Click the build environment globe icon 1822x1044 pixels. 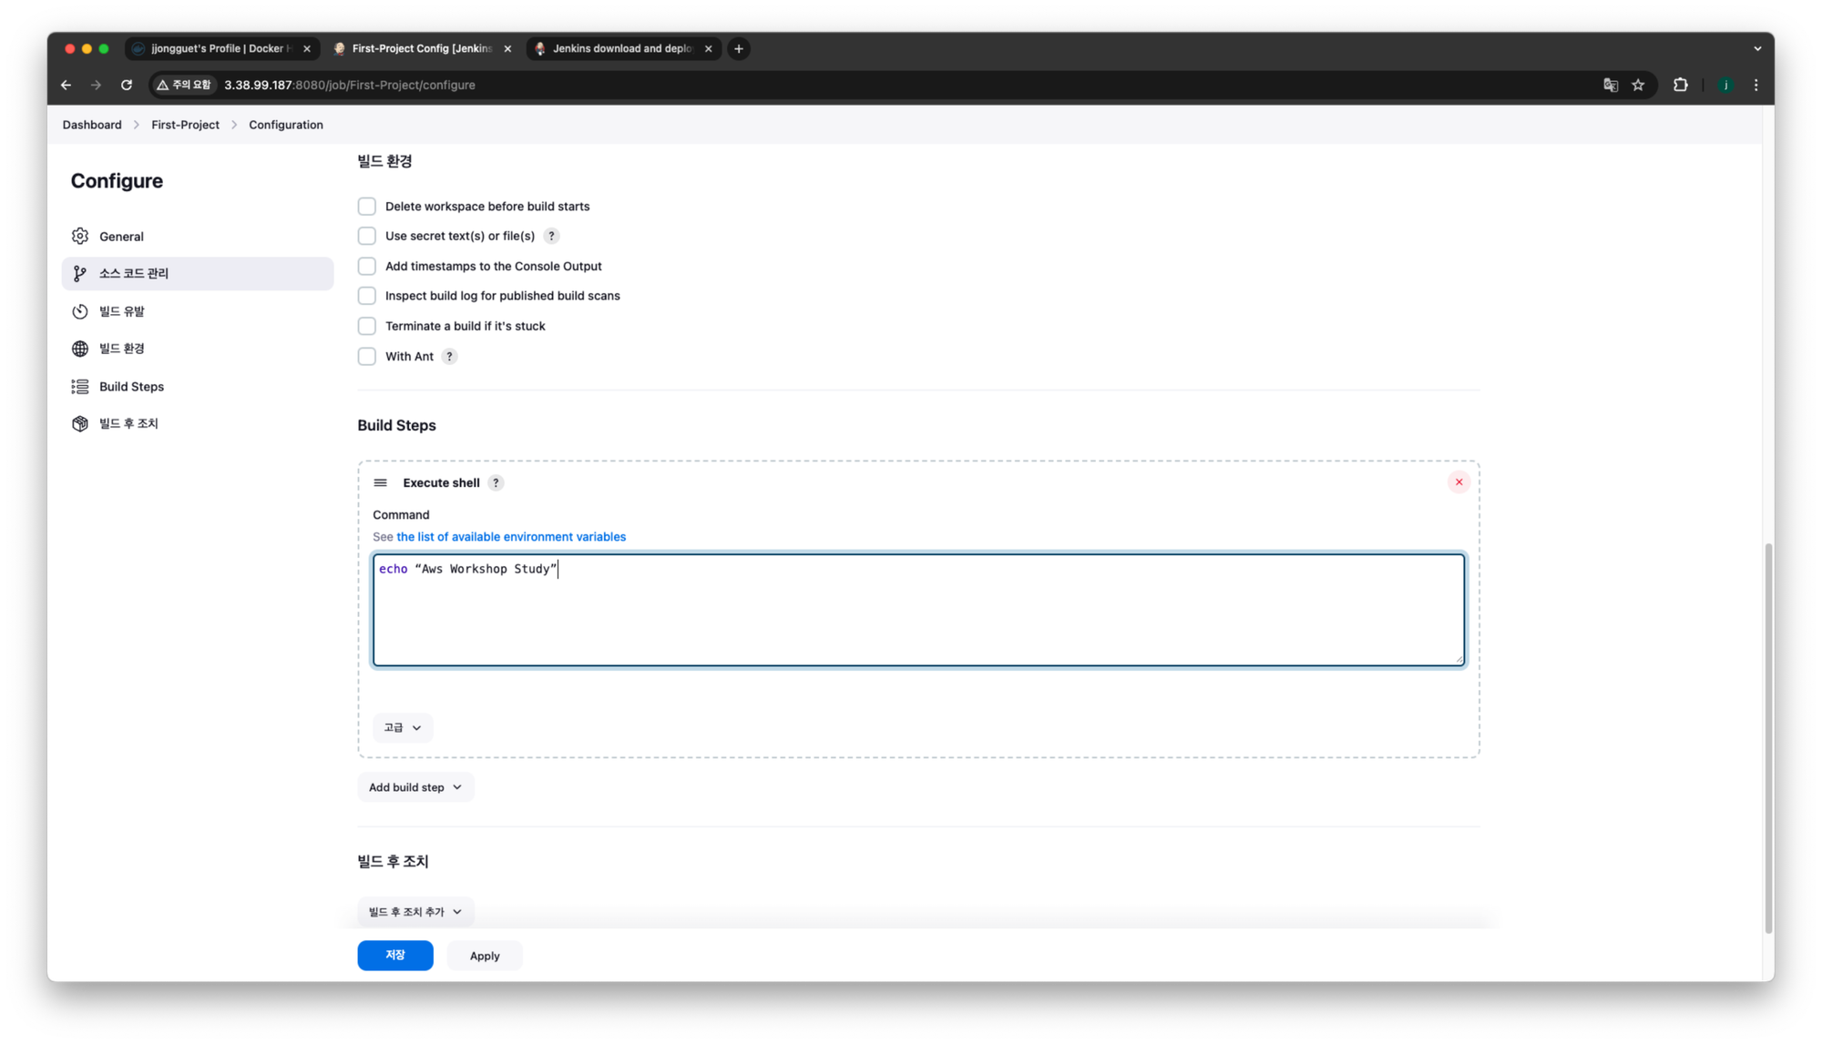pyautogui.click(x=80, y=349)
